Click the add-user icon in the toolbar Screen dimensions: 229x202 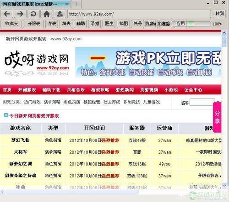[60, 14]
